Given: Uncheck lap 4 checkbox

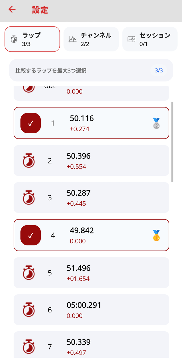Looking at the screenshot, I should pyautogui.click(x=31, y=235).
